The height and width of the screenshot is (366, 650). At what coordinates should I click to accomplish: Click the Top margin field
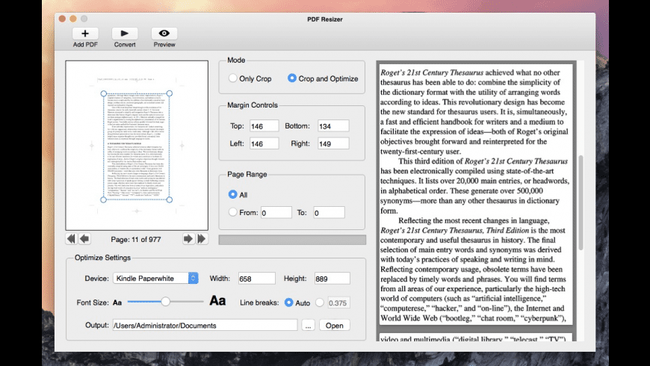264,126
